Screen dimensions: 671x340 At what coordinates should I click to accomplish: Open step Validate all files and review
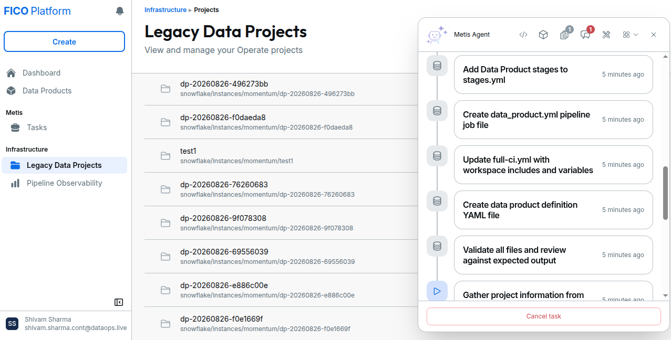(x=553, y=255)
